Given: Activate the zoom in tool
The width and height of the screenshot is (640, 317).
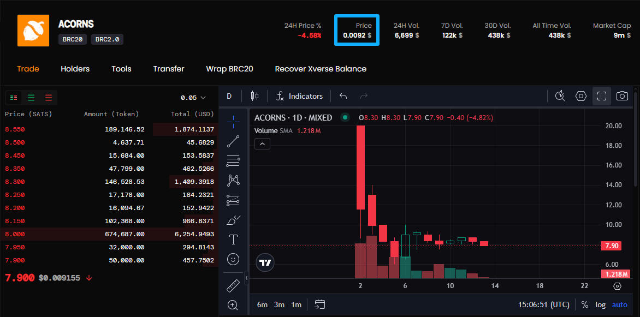Looking at the screenshot, I should (234, 305).
